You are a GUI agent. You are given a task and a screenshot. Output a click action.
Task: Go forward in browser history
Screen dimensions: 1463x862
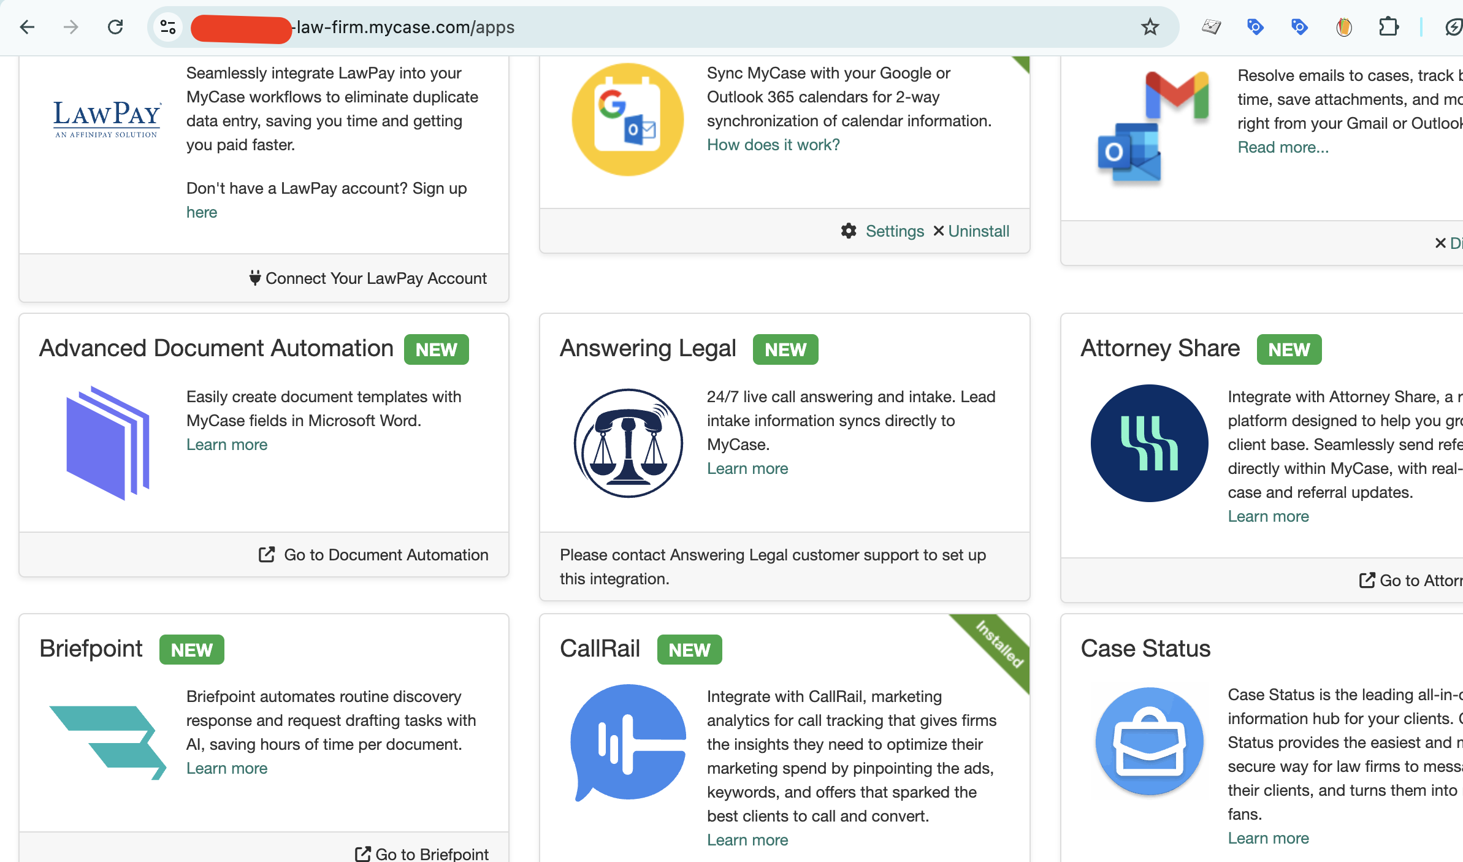tap(71, 27)
